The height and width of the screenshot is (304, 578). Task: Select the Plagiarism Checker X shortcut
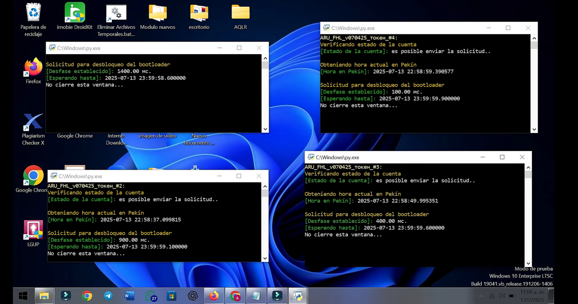33,129
